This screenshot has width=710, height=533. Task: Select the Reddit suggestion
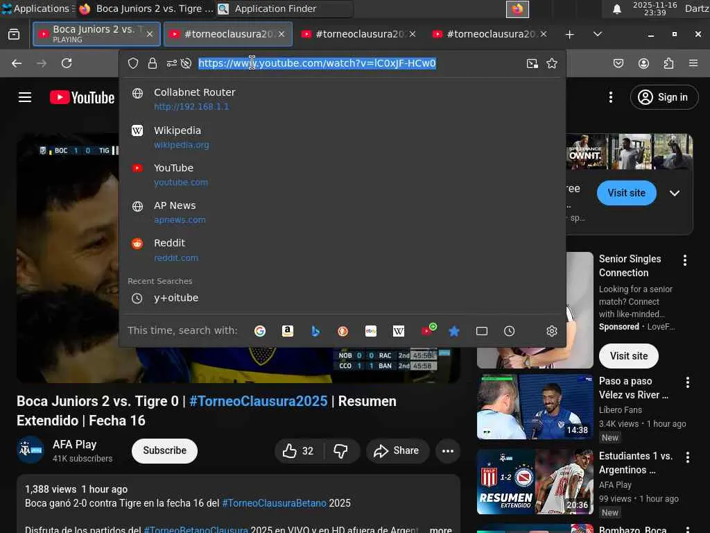[343, 250]
